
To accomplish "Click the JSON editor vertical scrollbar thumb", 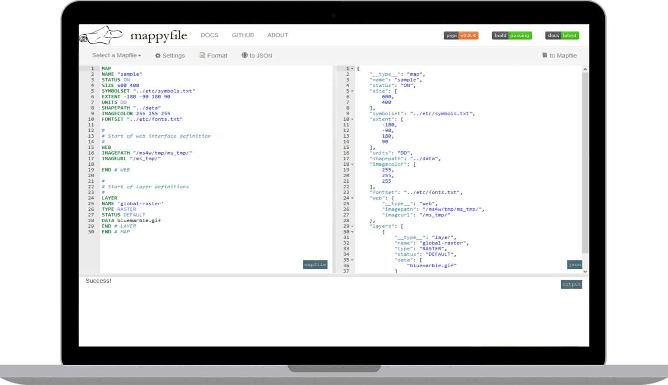I will [x=585, y=163].
